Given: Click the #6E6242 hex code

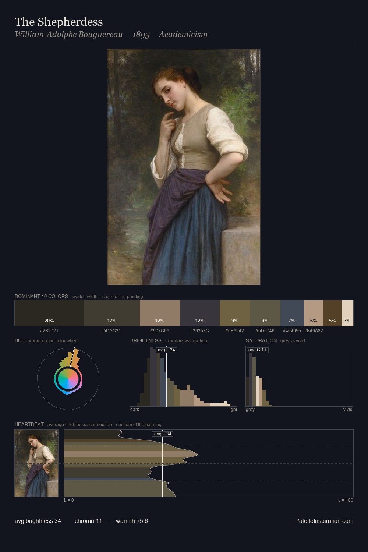Looking at the screenshot, I should 235,330.
